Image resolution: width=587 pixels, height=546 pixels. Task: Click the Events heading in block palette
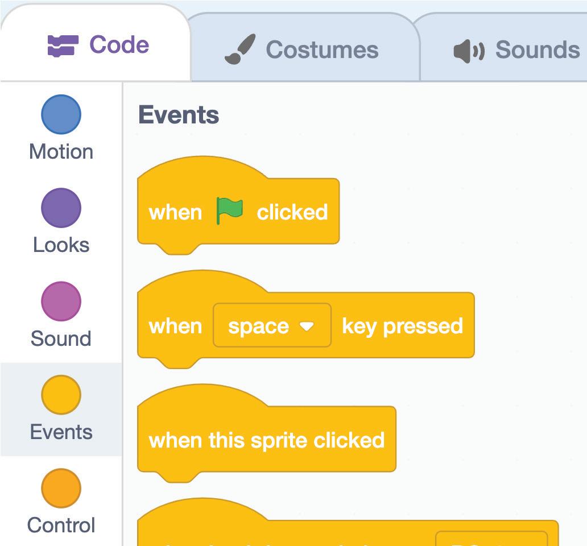179,115
